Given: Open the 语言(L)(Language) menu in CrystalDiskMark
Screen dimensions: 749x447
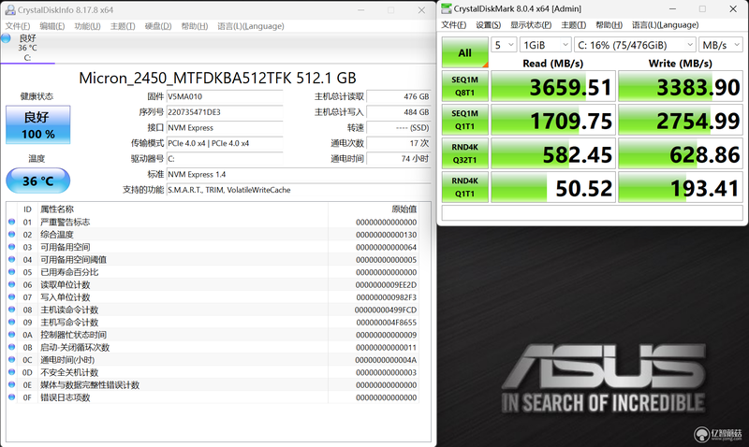Looking at the screenshot, I should pyautogui.click(x=666, y=25).
